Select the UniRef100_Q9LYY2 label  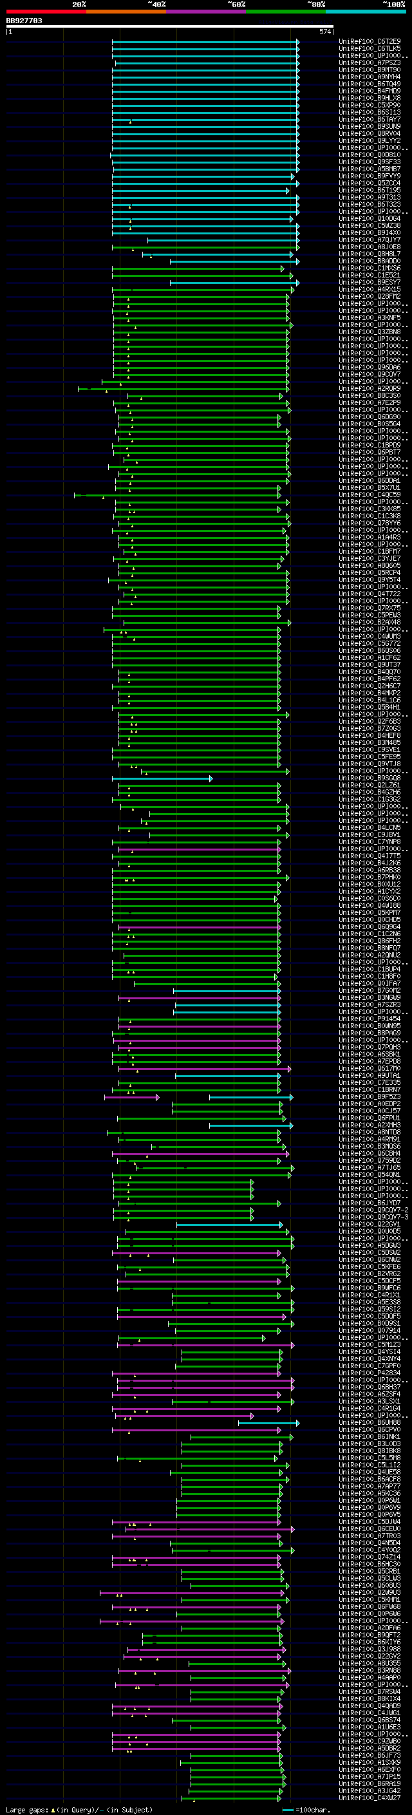coord(370,141)
